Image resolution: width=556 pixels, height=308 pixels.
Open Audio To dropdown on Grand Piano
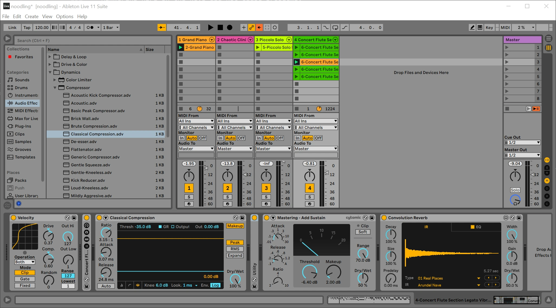(196, 149)
